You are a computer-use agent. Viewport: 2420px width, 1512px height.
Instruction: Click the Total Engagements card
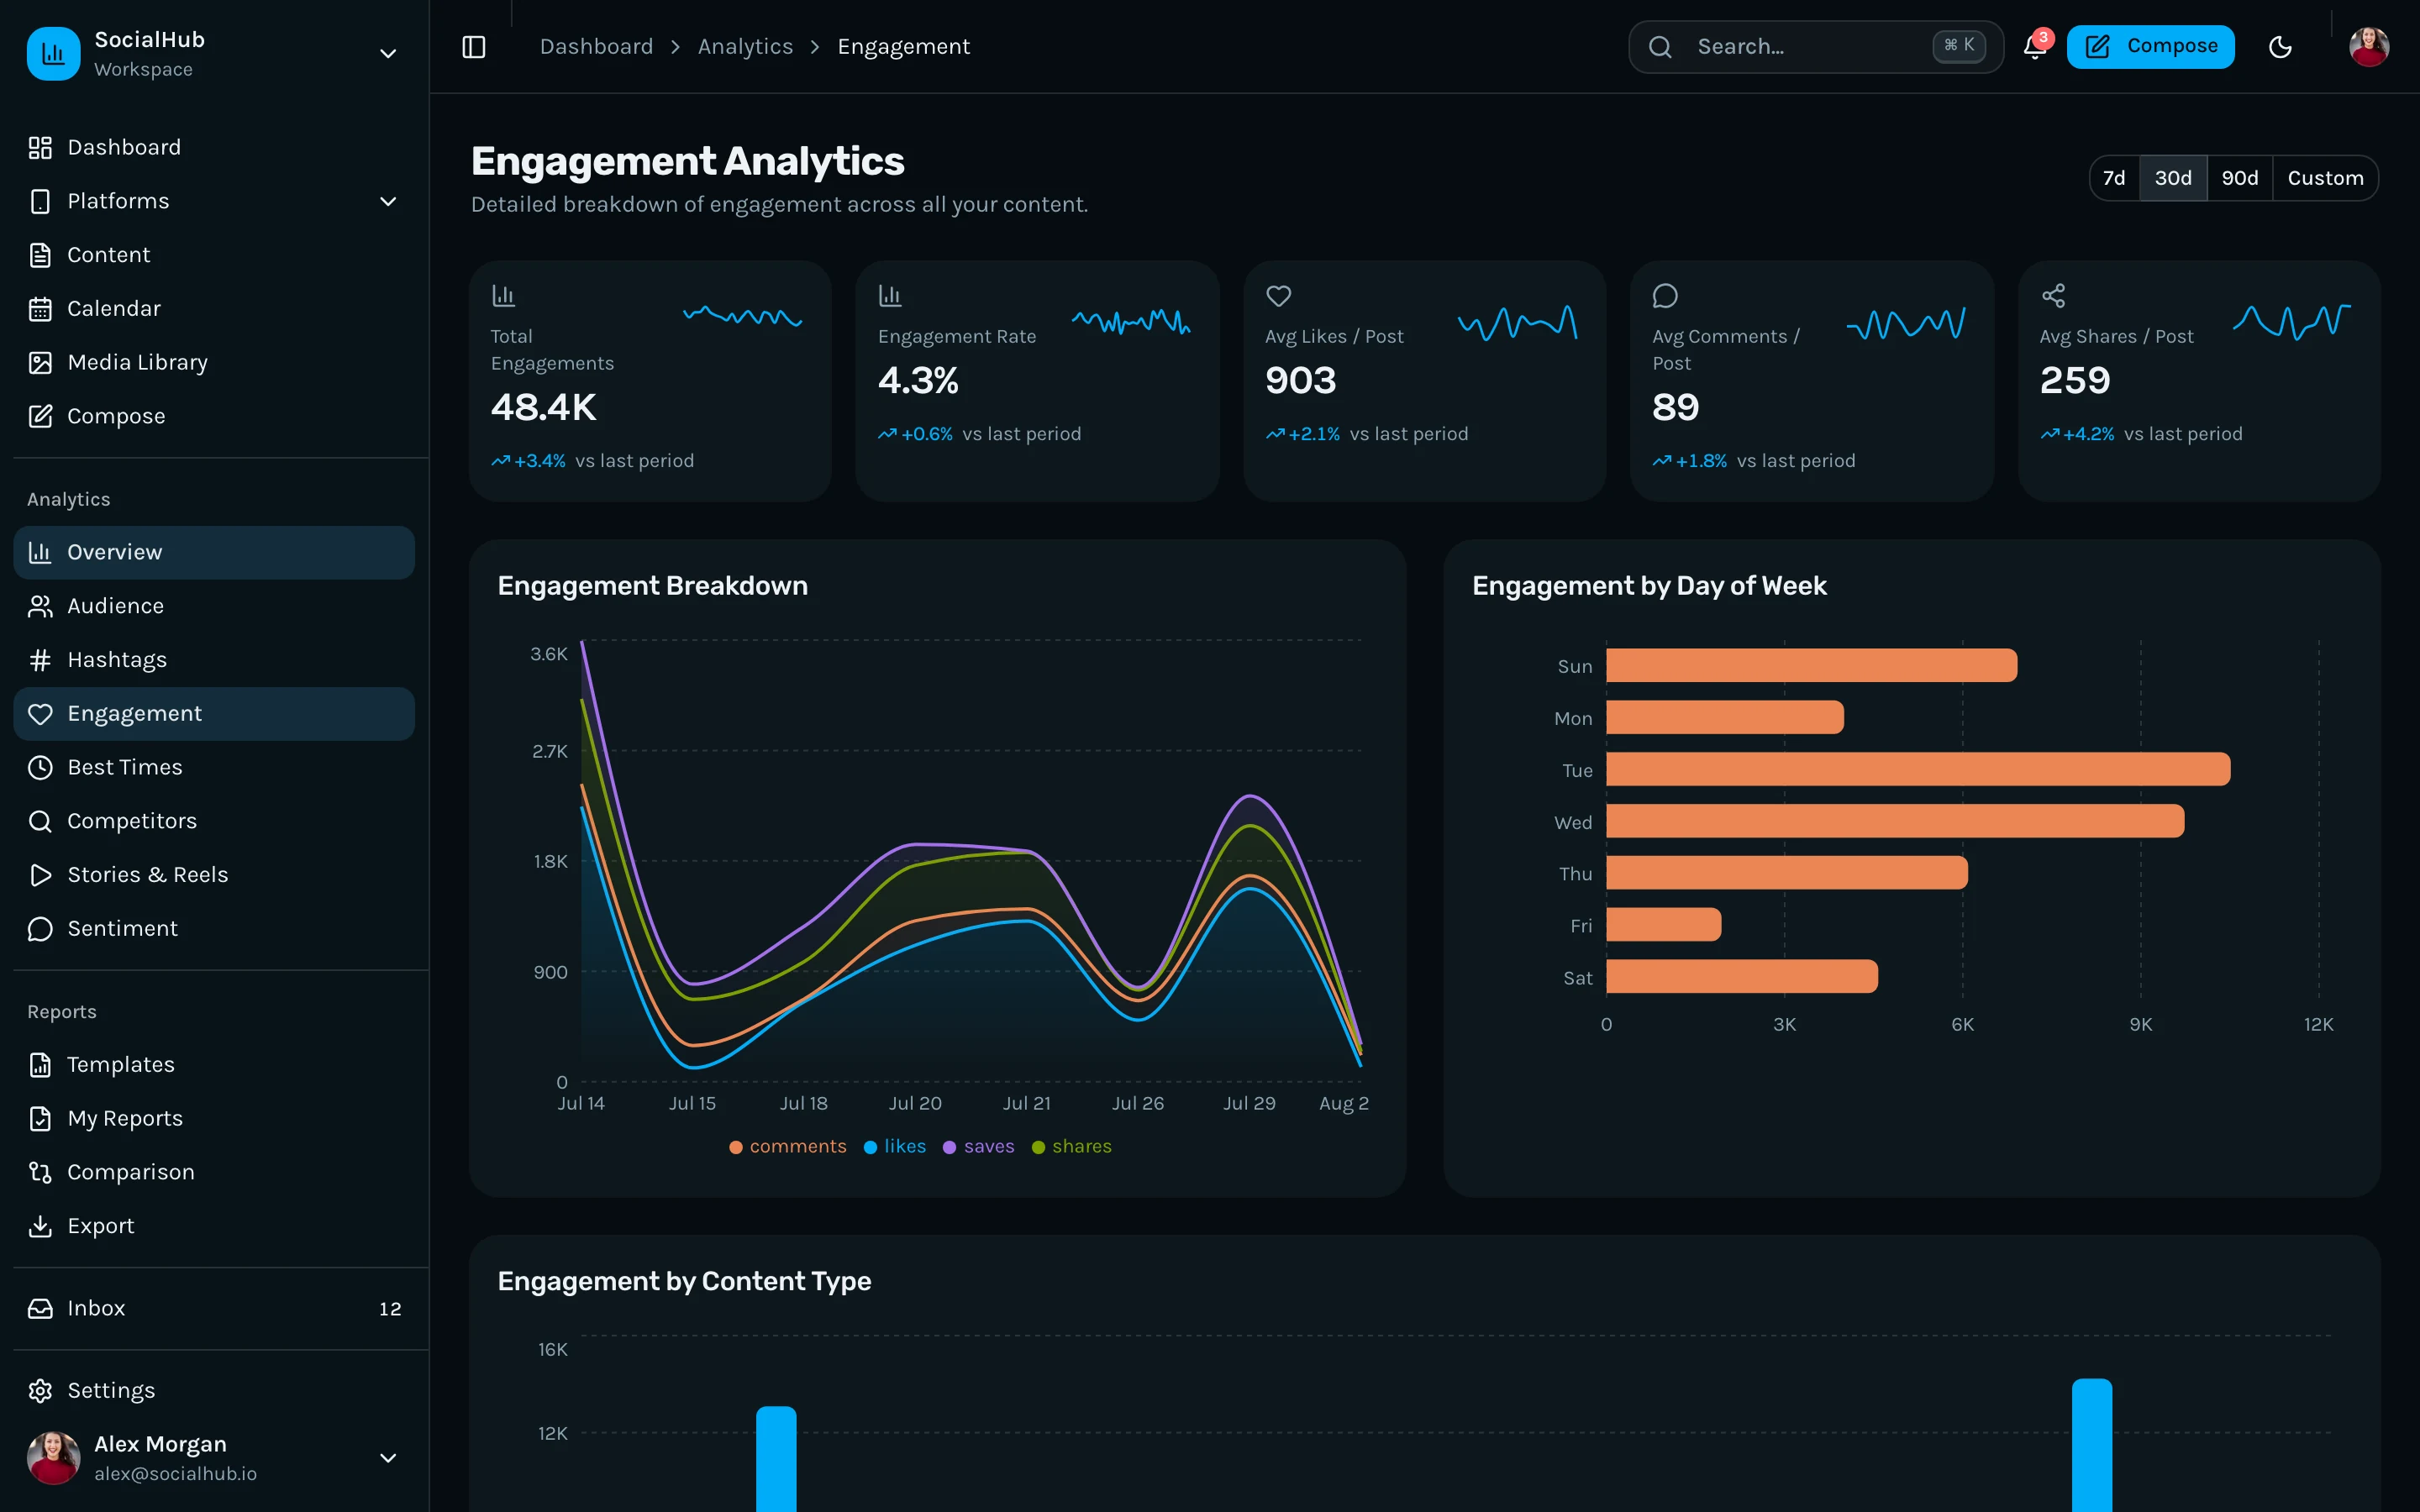tap(650, 381)
